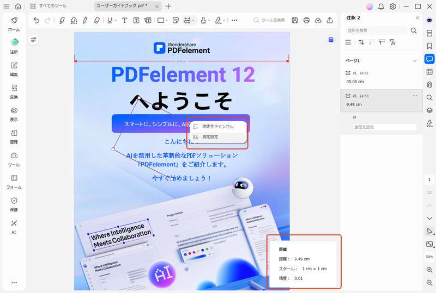The height and width of the screenshot is (293, 436).
Task: Go to Home via house icon
Action: (18, 6)
